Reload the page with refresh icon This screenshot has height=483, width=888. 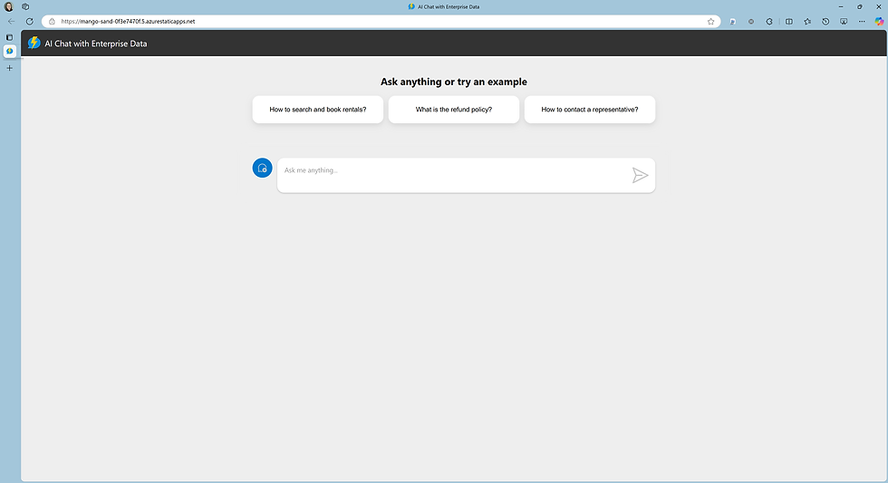[x=29, y=22]
